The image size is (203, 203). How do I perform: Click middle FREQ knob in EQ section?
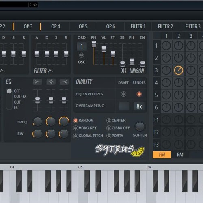(51, 121)
